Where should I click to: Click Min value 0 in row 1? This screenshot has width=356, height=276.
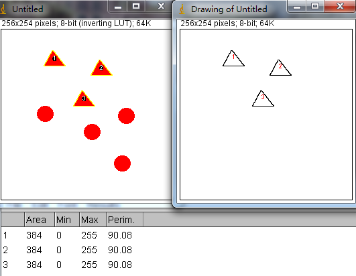(x=59, y=235)
